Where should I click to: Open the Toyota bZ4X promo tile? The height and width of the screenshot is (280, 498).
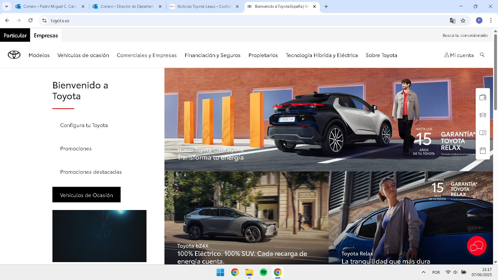point(246,218)
